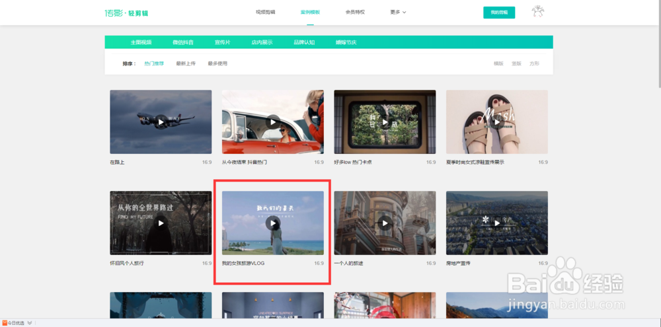Sort templates by 热门推荐
The width and height of the screenshot is (661, 327).
coord(154,63)
